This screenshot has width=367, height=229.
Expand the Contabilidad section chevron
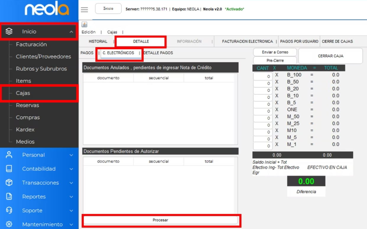pos(71,169)
